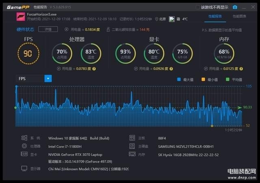Open the 详情 details button
Viewport: 260px width, 183px height.
point(48,29)
